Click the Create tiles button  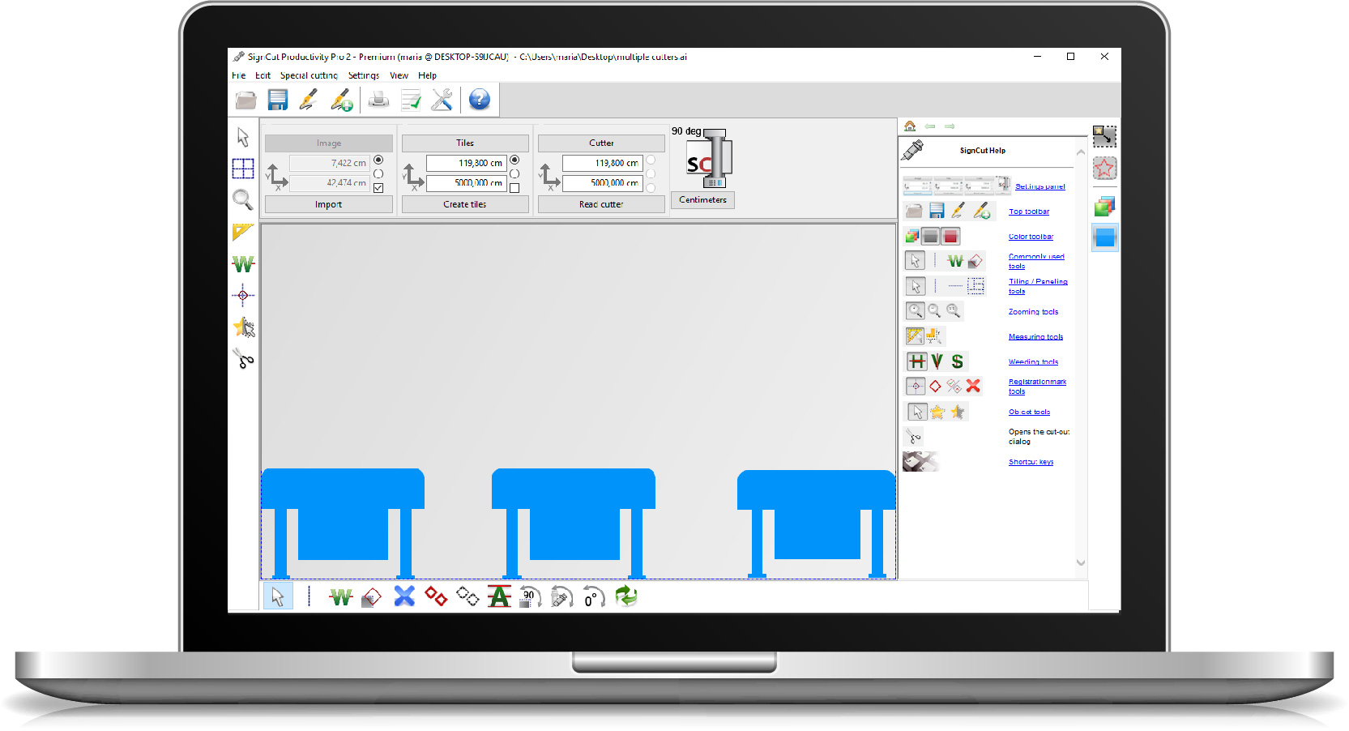click(464, 204)
